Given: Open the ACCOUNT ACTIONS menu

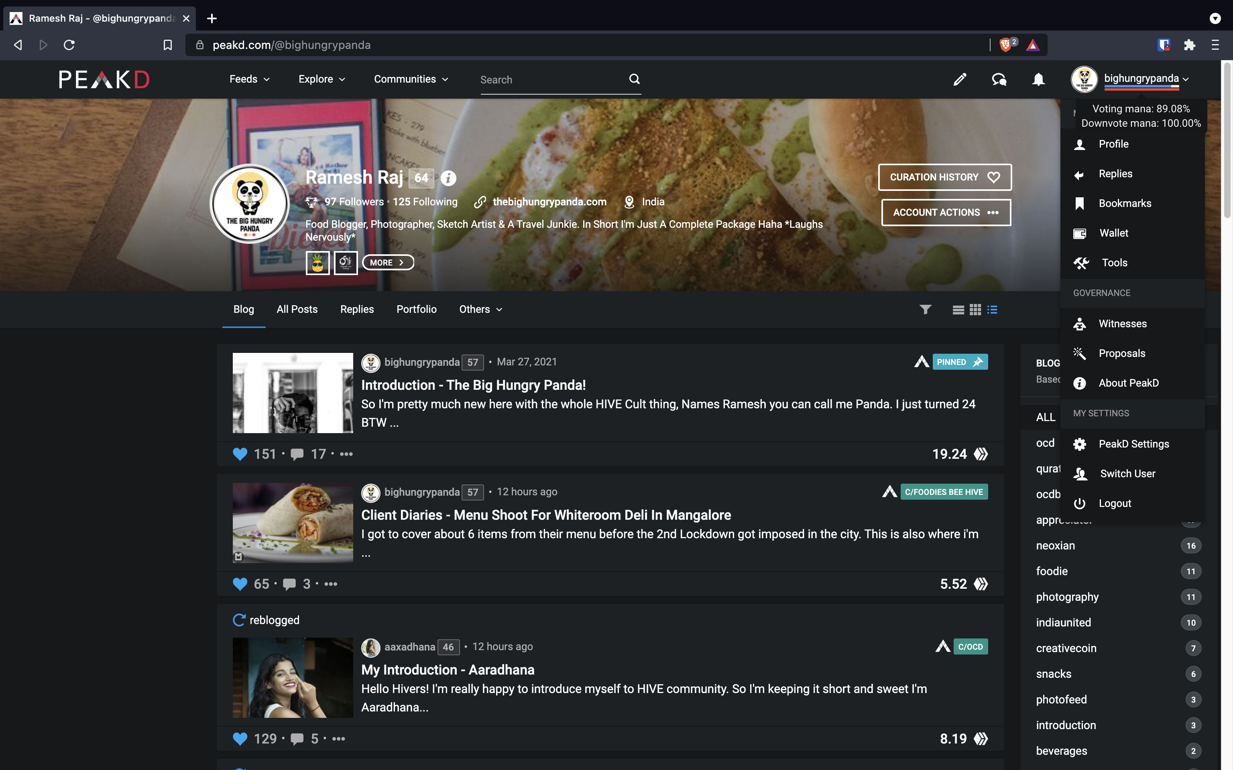Looking at the screenshot, I should pyautogui.click(x=946, y=213).
